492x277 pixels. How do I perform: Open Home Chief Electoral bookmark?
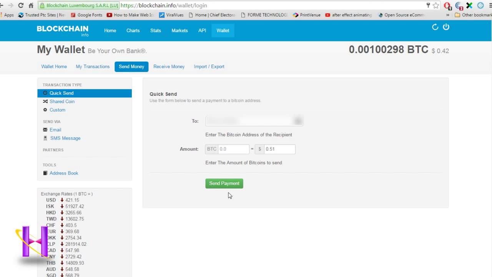click(212, 15)
